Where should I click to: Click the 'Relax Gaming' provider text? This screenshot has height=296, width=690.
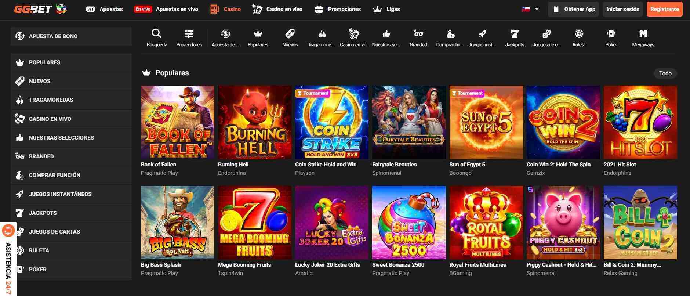(x=620, y=273)
